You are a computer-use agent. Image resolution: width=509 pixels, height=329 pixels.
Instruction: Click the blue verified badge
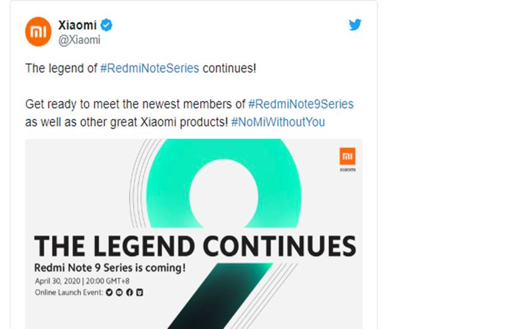(x=107, y=25)
